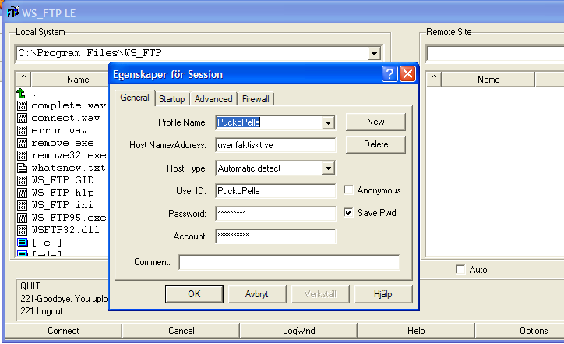Select the whatsnew.txt file name
564x344 pixels.
[x=69, y=168]
